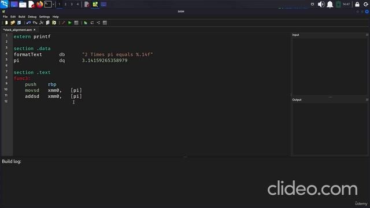Open the File menu
The height and width of the screenshot is (208, 370).
5,17
